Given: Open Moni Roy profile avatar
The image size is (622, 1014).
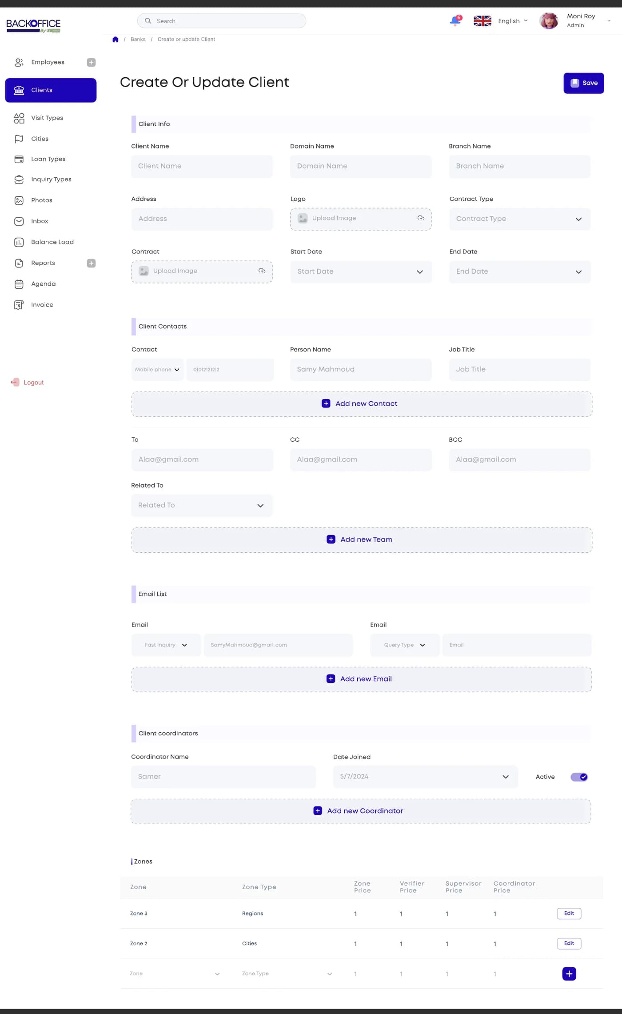Looking at the screenshot, I should click(549, 21).
